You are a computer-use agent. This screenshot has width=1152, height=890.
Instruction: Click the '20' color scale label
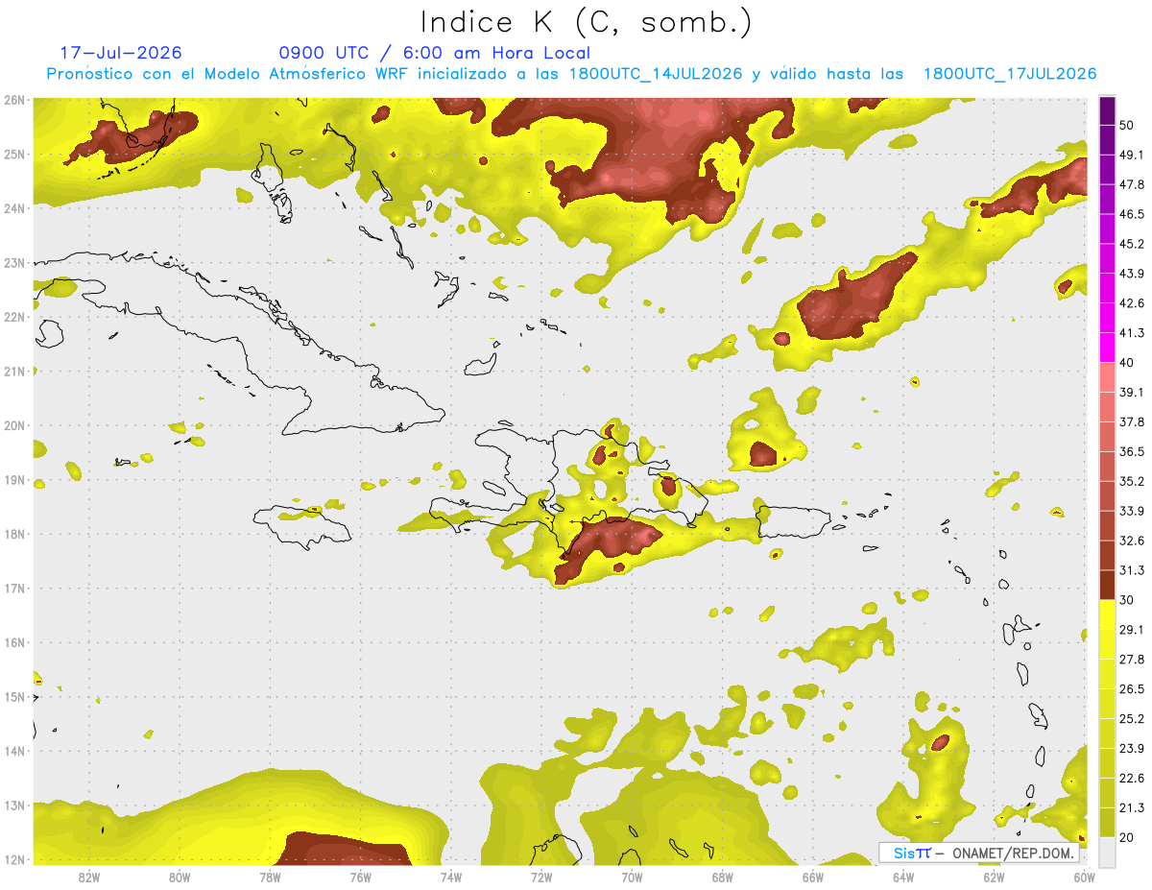pyautogui.click(x=1127, y=837)
